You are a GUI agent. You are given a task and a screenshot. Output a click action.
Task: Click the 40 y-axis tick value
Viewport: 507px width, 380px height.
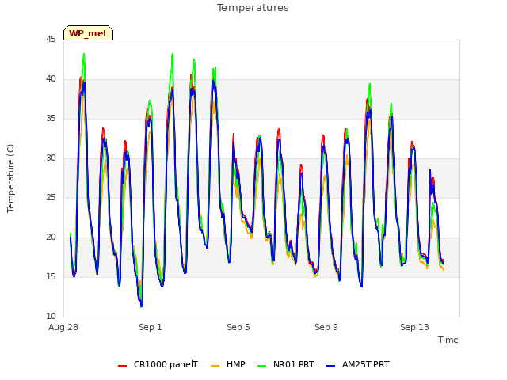point(51,79)
